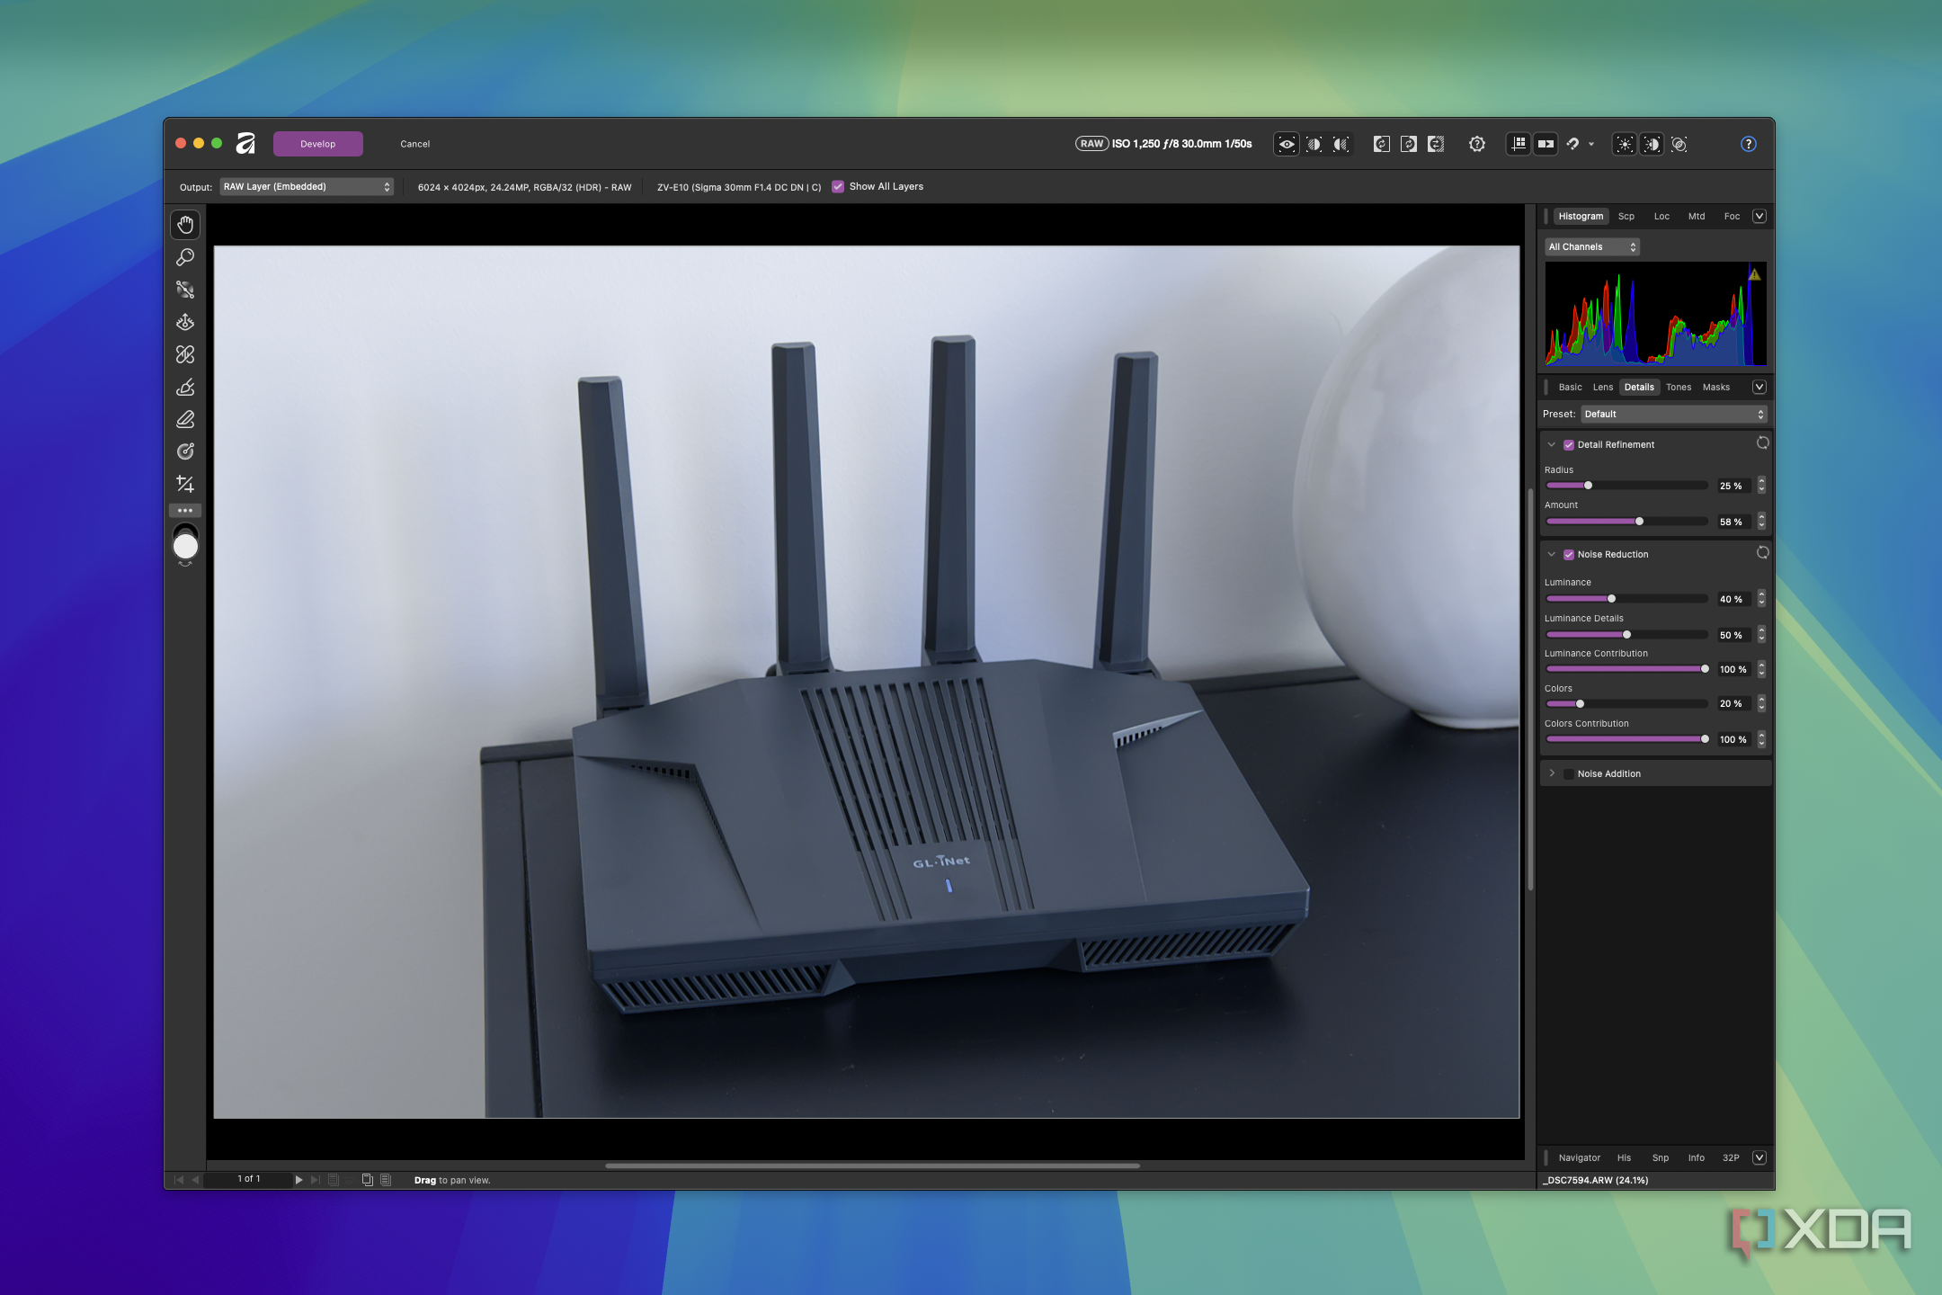Click the Cancel button
Viewport: 1942px width, 1295px height.
coord(415,144)
